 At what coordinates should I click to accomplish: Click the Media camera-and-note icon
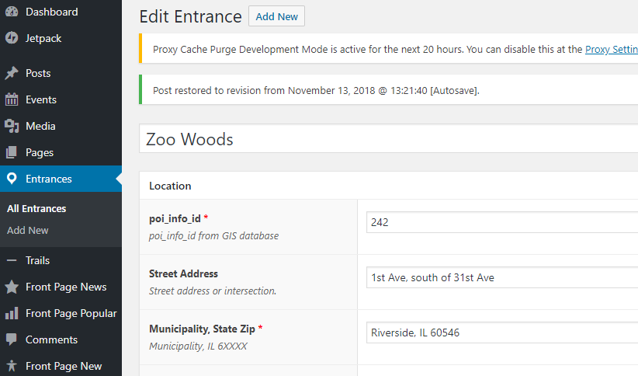pyautogui.click(x=12, y=127)
